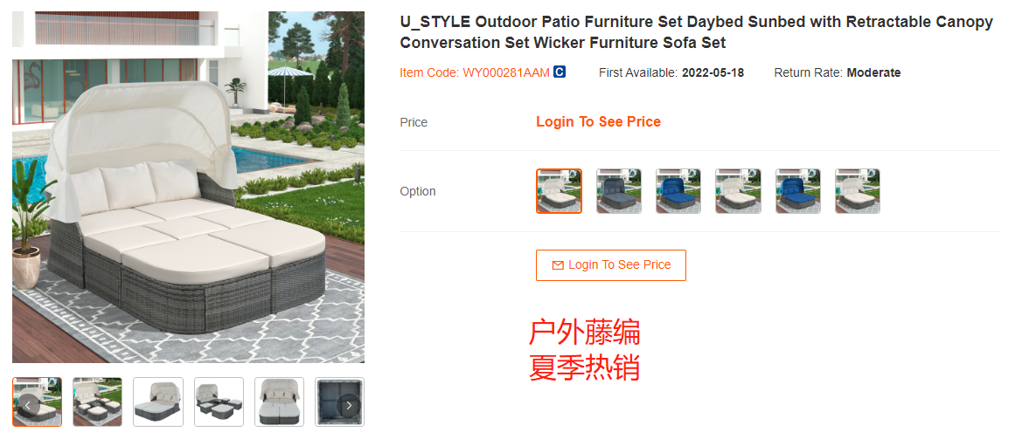Click the U_STYLE Outdoor Patio Furniture title
Image resolution: width=1022 pixels, height=439 pixels.
tap(696, 32)
